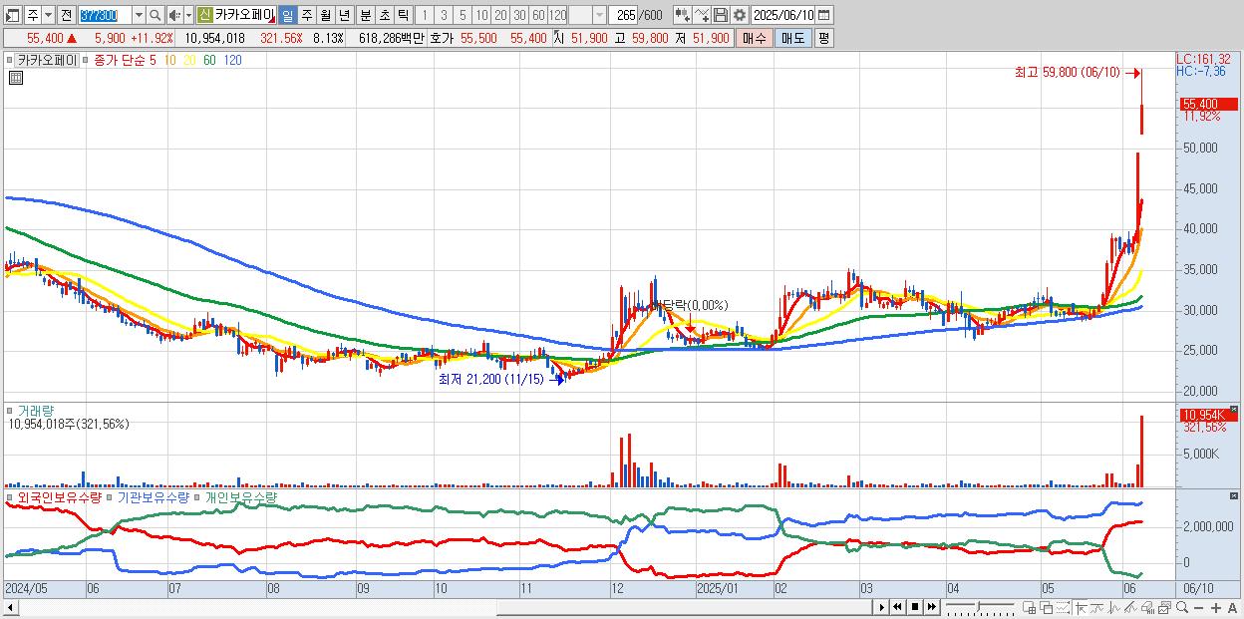Viewport: 1244px width, 619px height.
Task: Open the dropdown beside the speaker icon
Action: 188,15
